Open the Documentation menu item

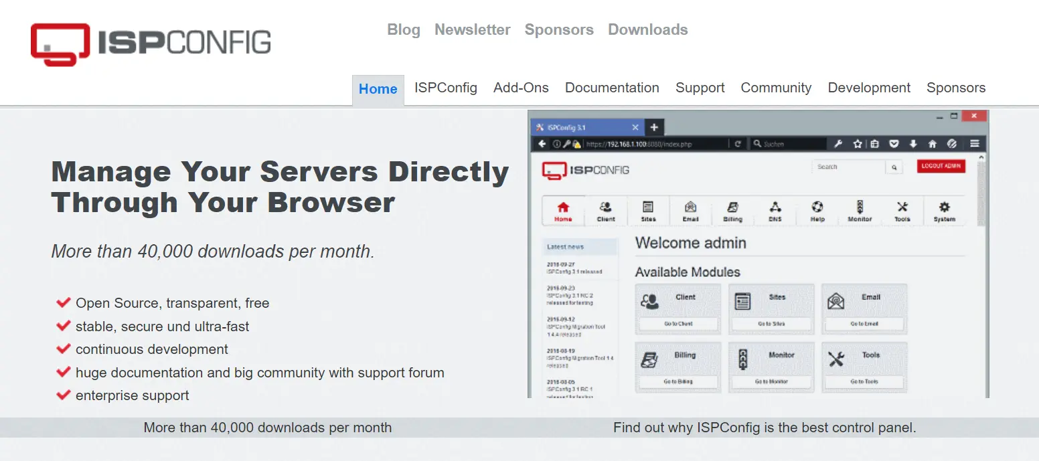point(612,88)
